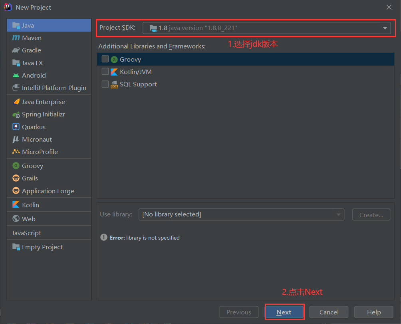This screenshot has width=401, height=324.
Task: Click the Cancel button
Action: [x=329, y=312]
